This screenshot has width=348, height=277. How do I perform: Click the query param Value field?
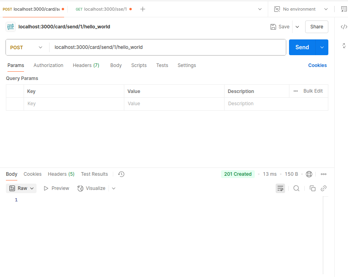click(174, 104)
